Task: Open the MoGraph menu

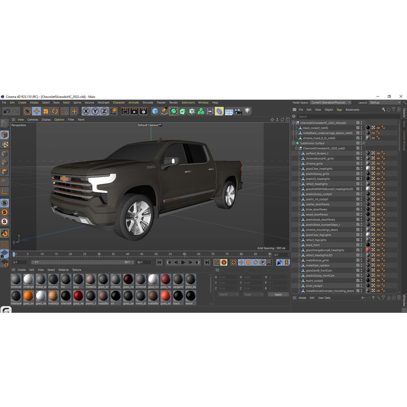Action: pyautogui.click(x=103, y=103)
